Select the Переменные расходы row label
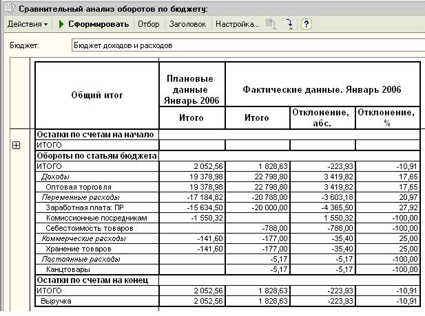Screen dimensions: 425x316 pos(81,197)
